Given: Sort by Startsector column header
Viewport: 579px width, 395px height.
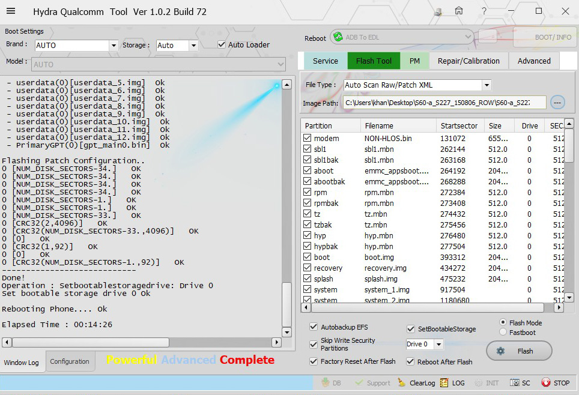Looking at the screenshot, I should pos(460,125).
